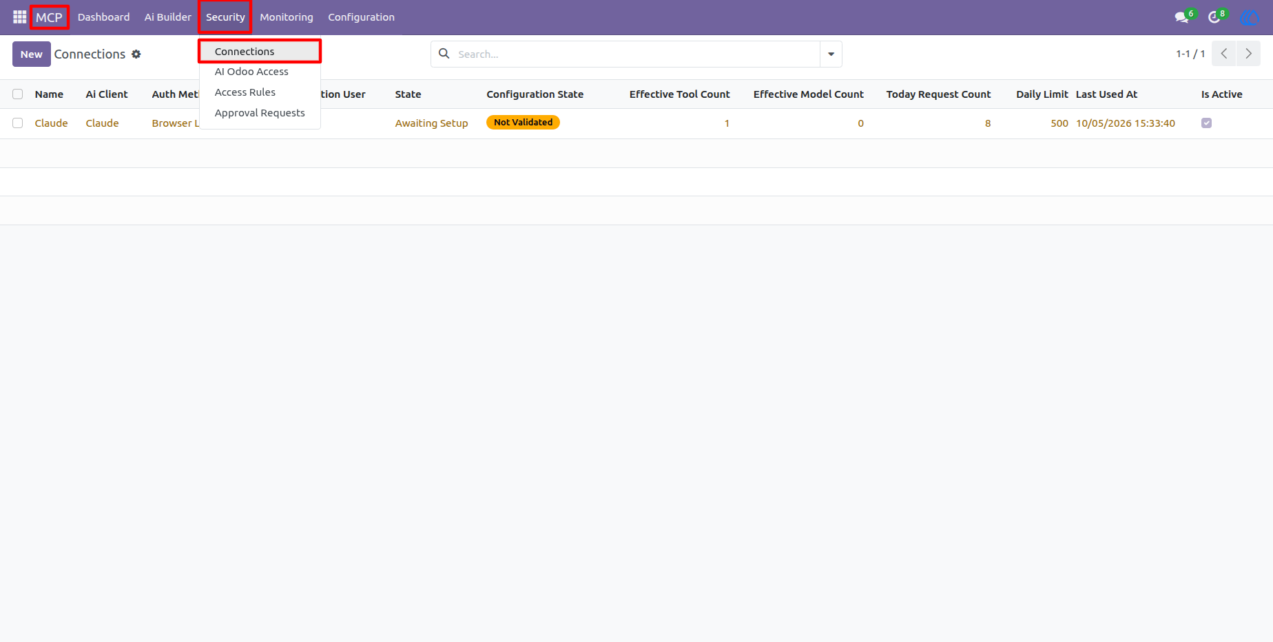The height and width of the screenshot is (642, 1273).
Task: Open the Dashboard menu
Action: point(103,17)
